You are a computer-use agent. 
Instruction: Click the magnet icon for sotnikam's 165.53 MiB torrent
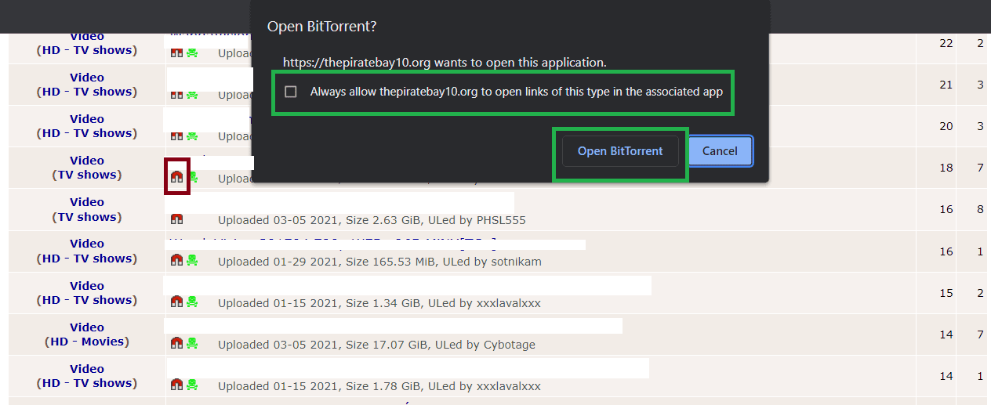pos(176,260)
